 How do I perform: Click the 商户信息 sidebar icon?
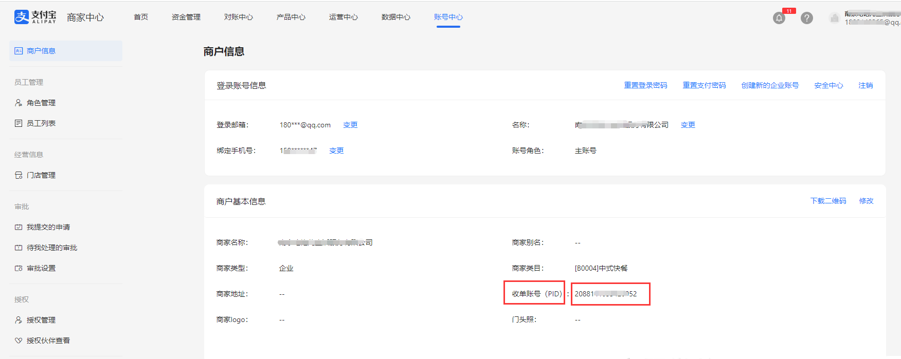[19, 51]
